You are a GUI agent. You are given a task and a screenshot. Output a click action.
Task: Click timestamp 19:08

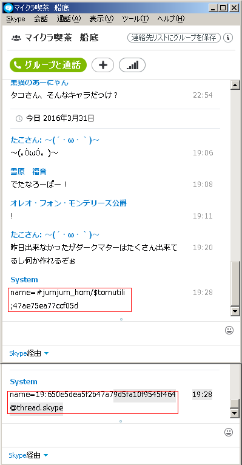[x=203, y=185]
